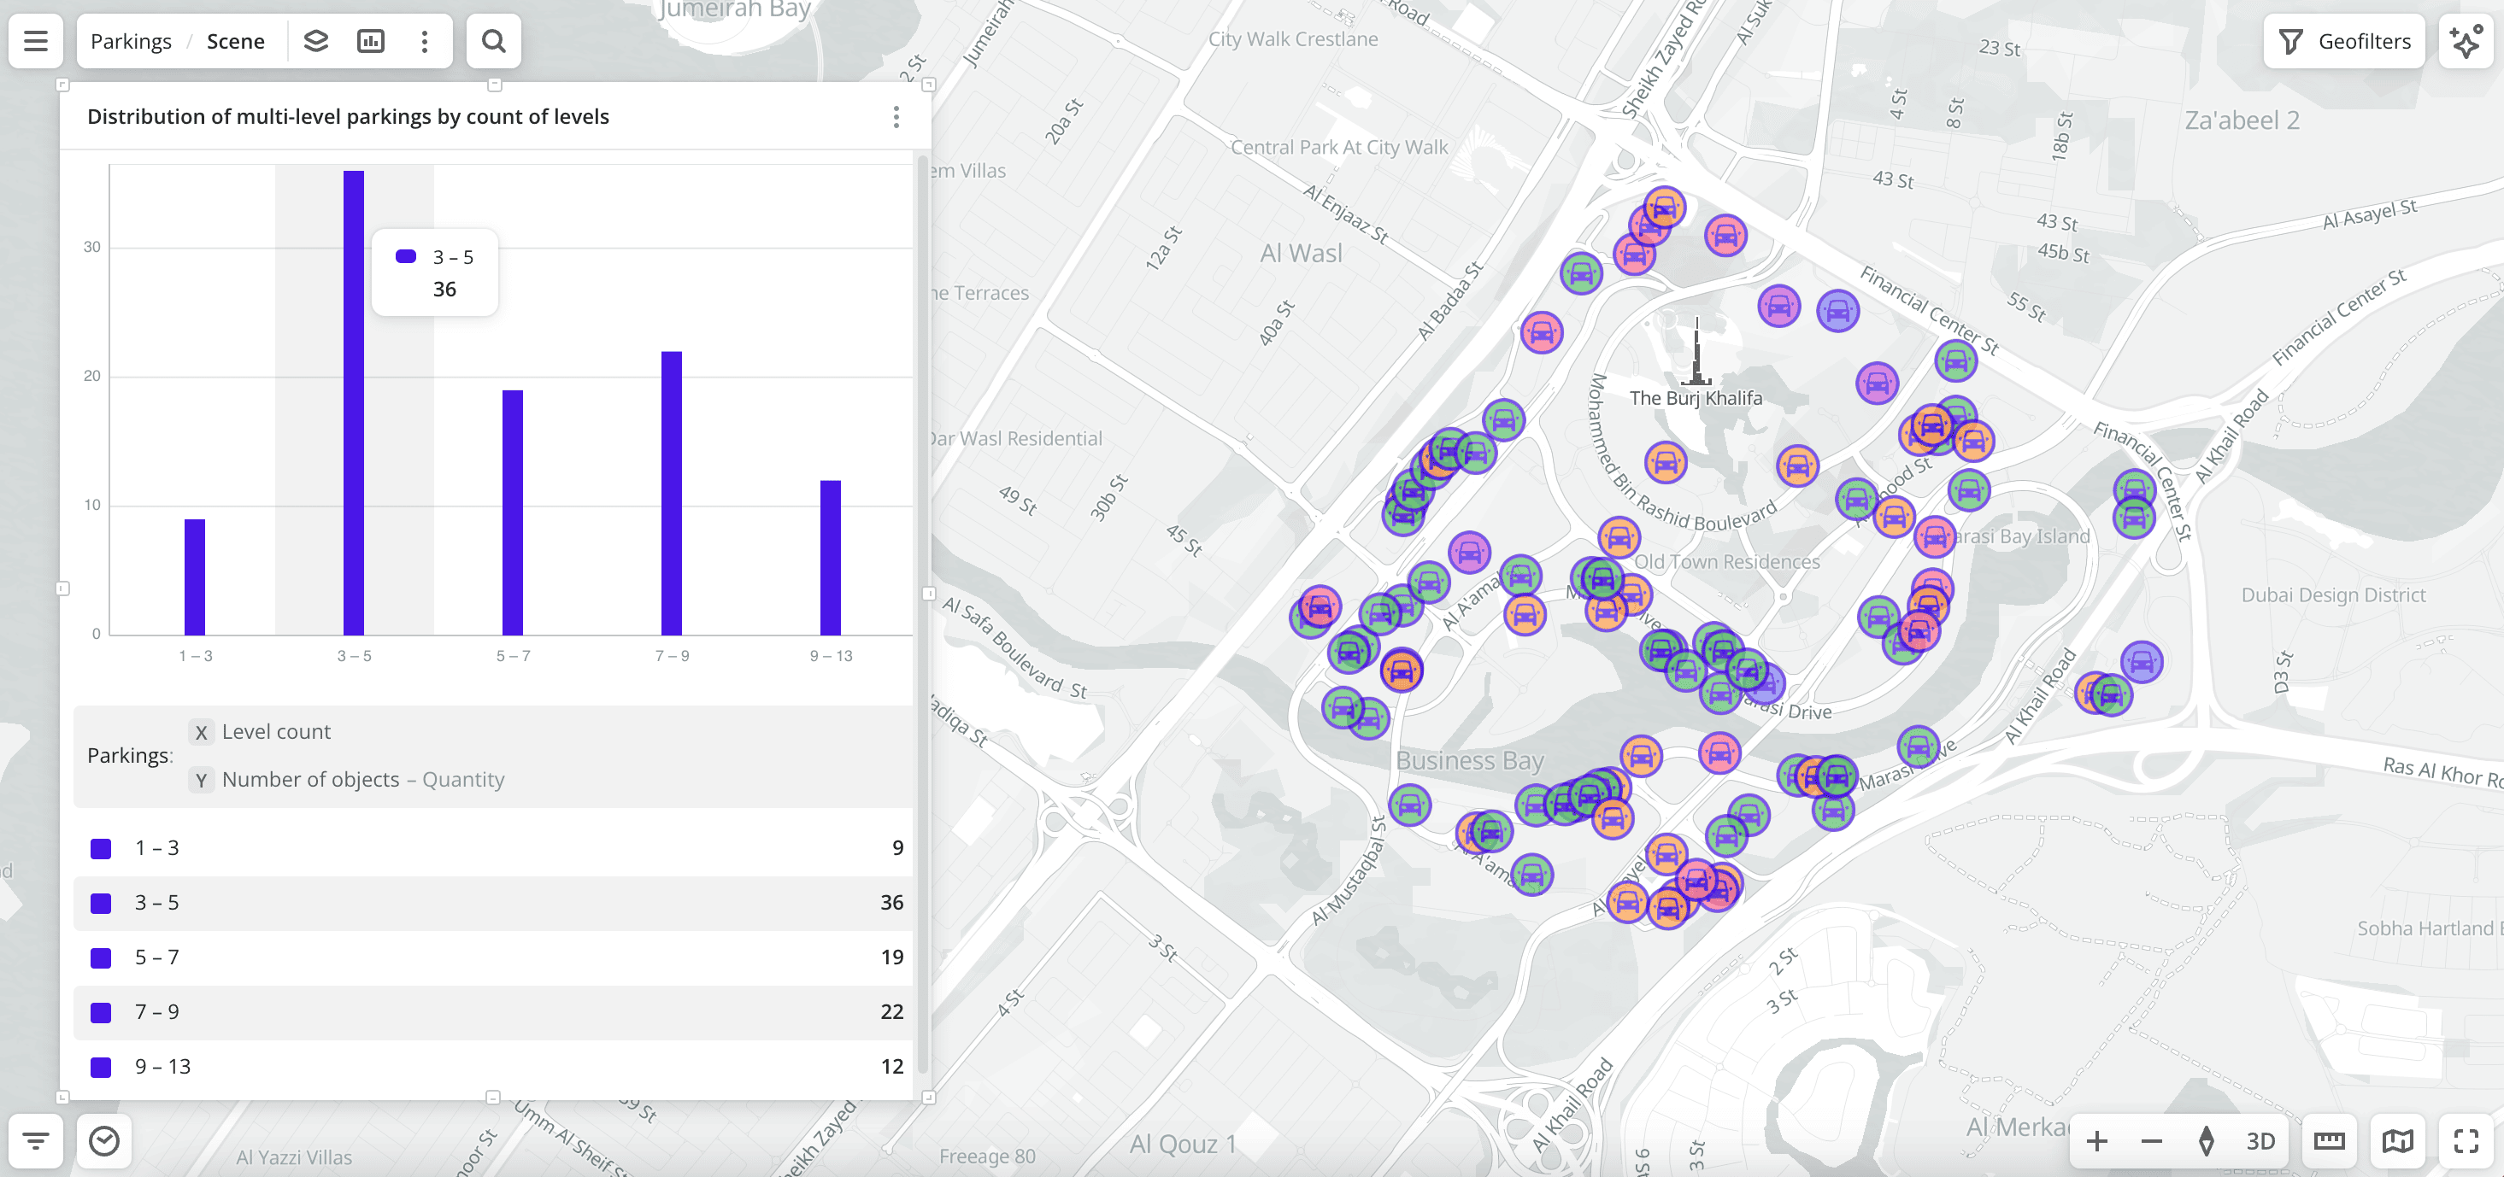This screenshot has width=2504, height=1177.
Task: Click the layers stack icon
Action: [316, 41]
